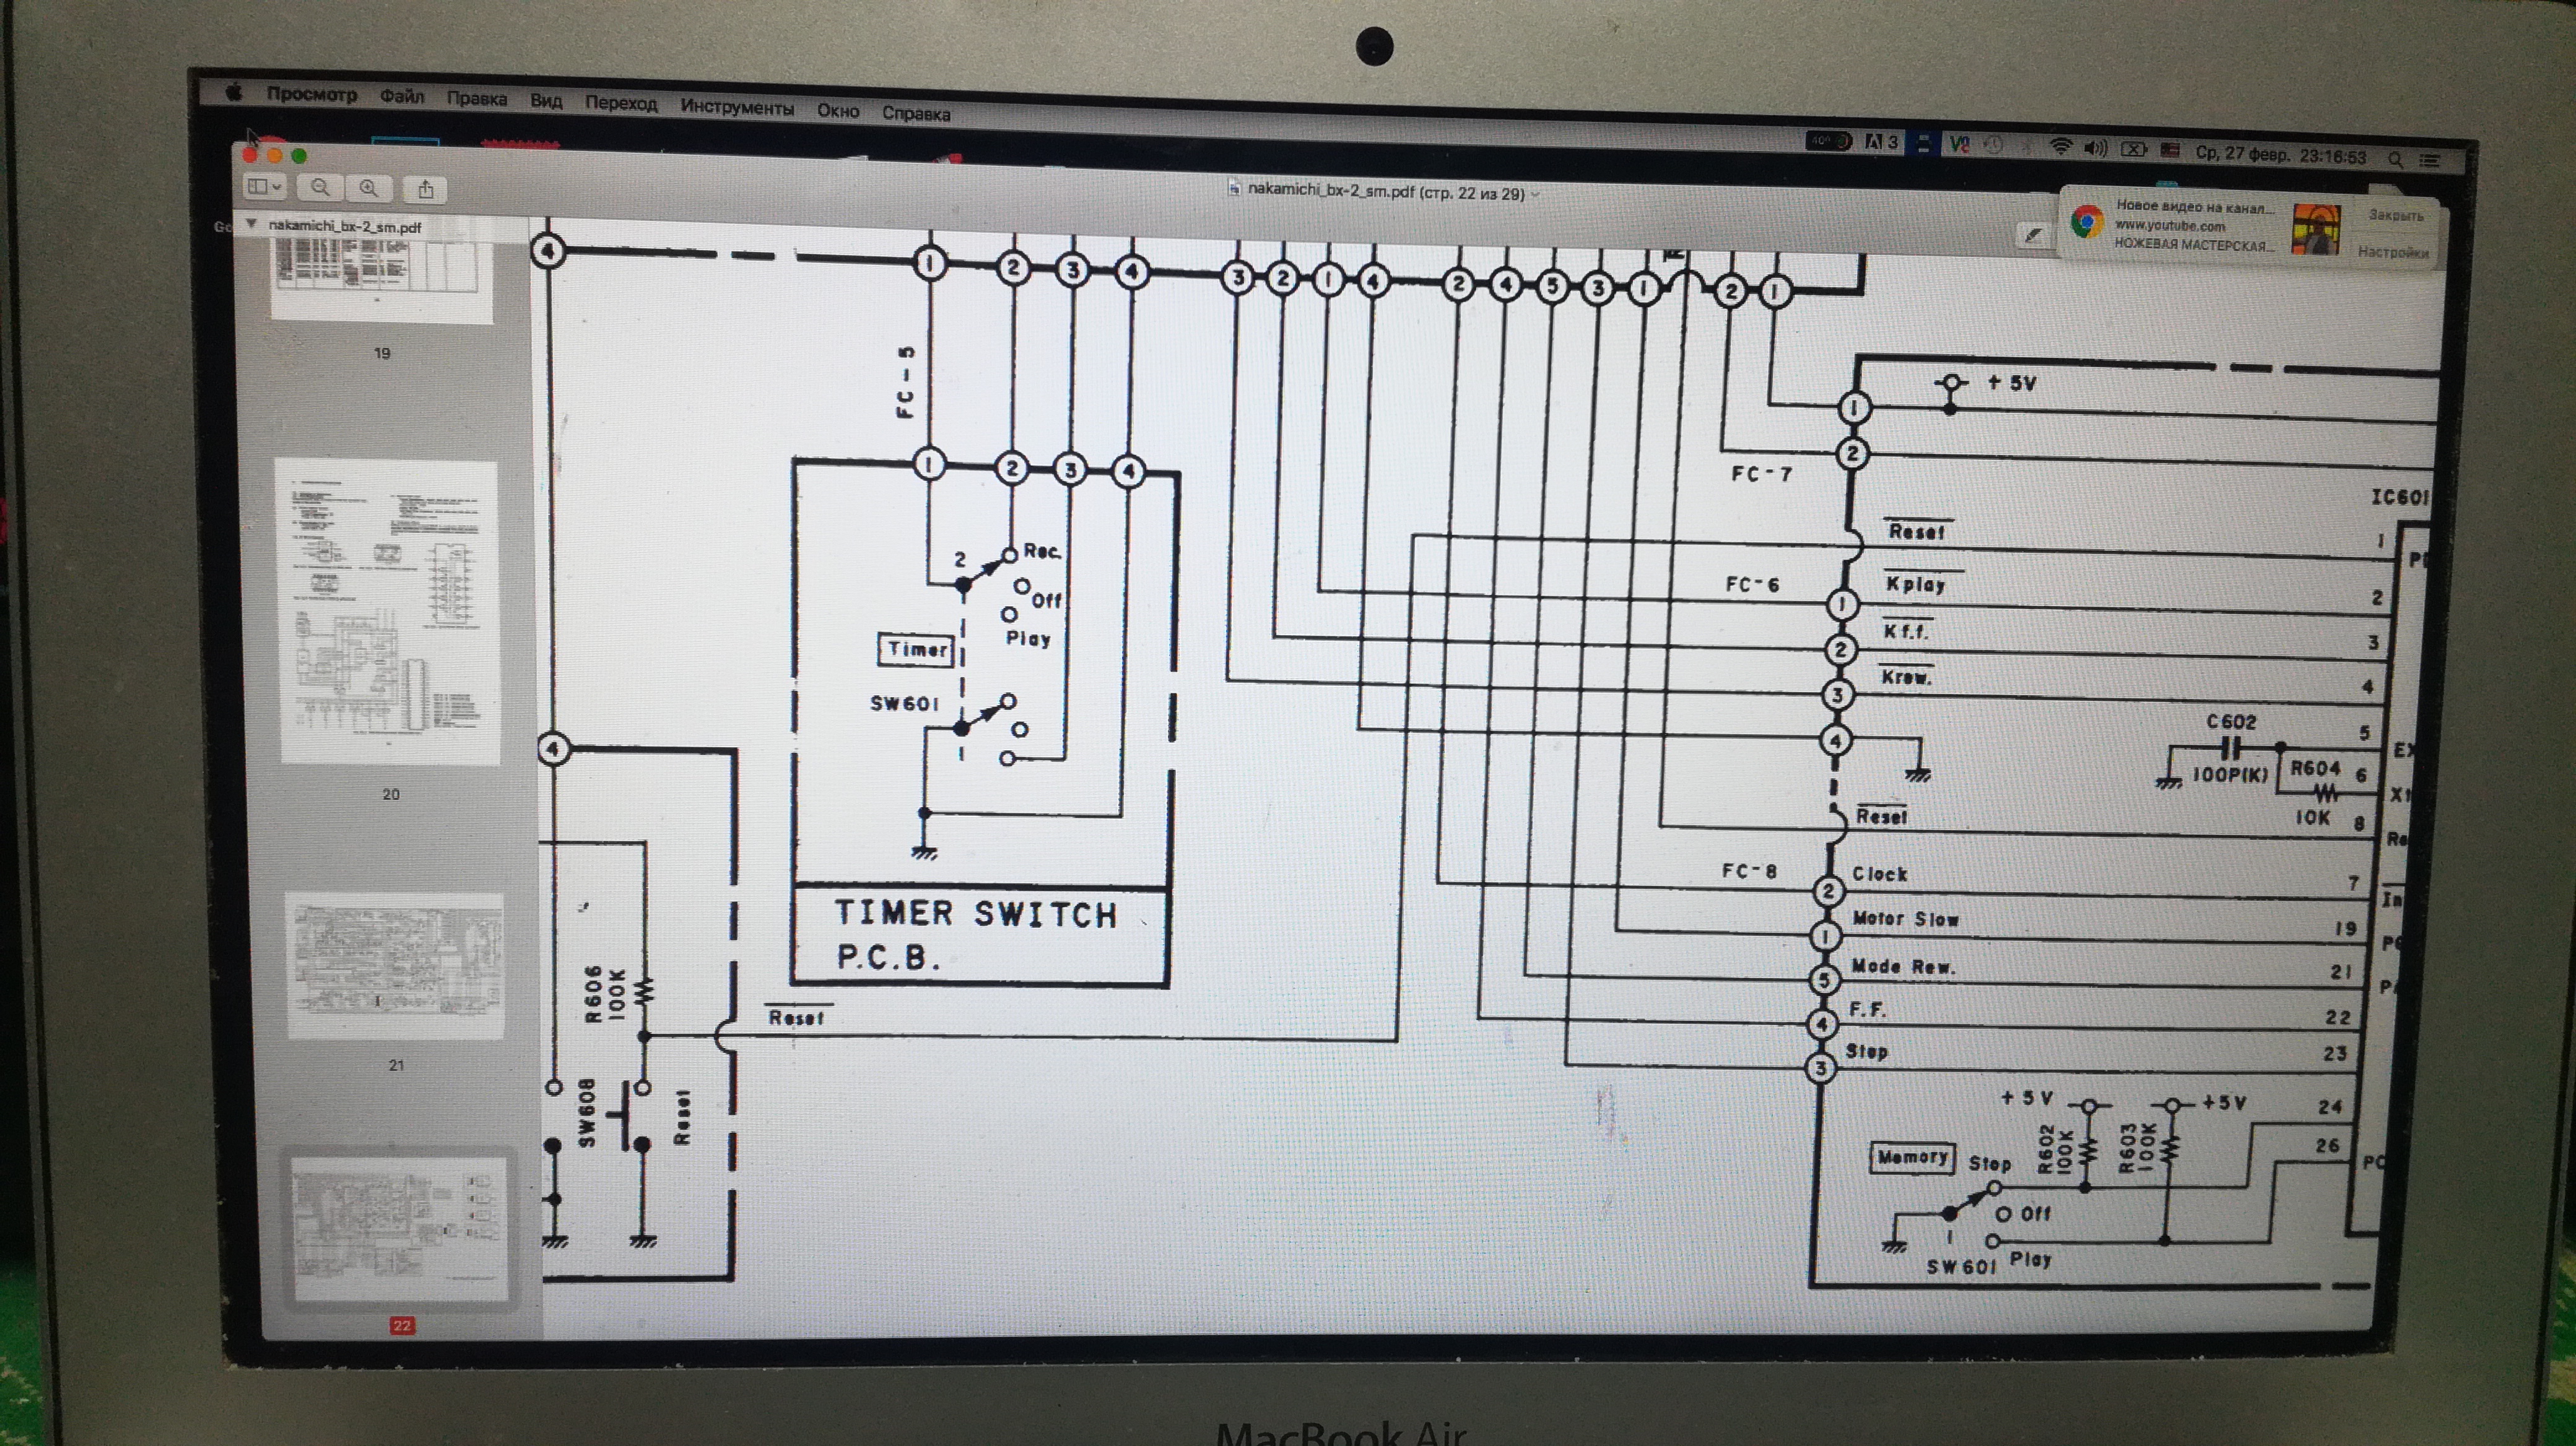
Task: Click the zoom in magnifier button
Action: 369,188
